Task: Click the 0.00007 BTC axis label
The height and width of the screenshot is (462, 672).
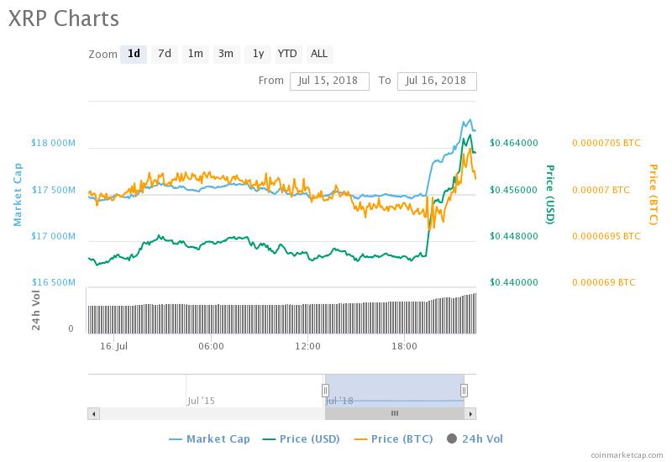Action: click(x=601, y=190)
